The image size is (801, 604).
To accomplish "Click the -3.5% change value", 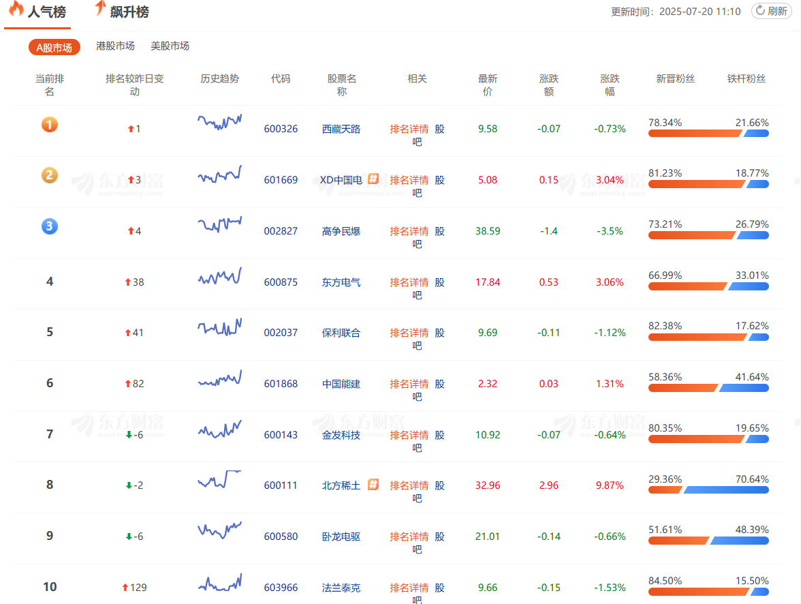I will [610, 231].
